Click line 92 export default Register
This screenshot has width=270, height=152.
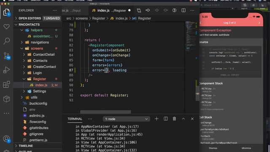point(104,95)
